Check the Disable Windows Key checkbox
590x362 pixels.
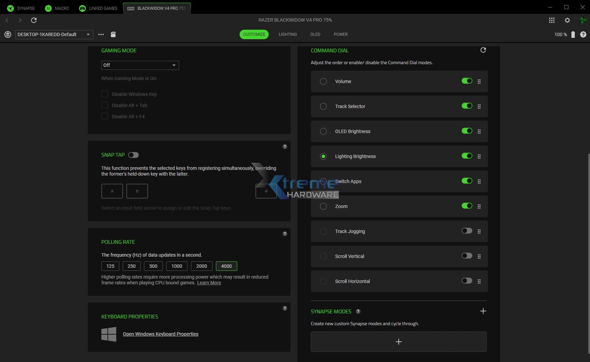[105, 94]
